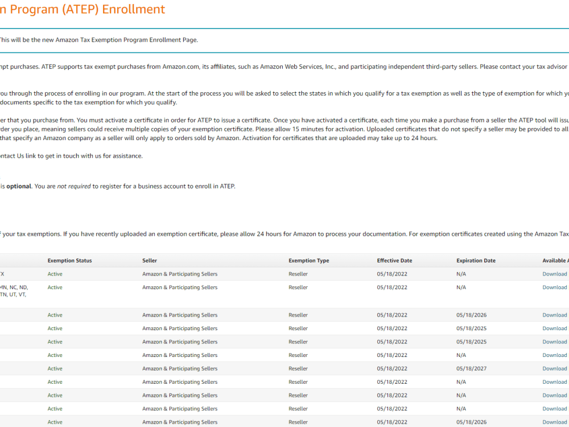The height and width of the screenshot is (427, 569).
Task: Click the ATEP Enrollment page heading
Action: [83, 9]
